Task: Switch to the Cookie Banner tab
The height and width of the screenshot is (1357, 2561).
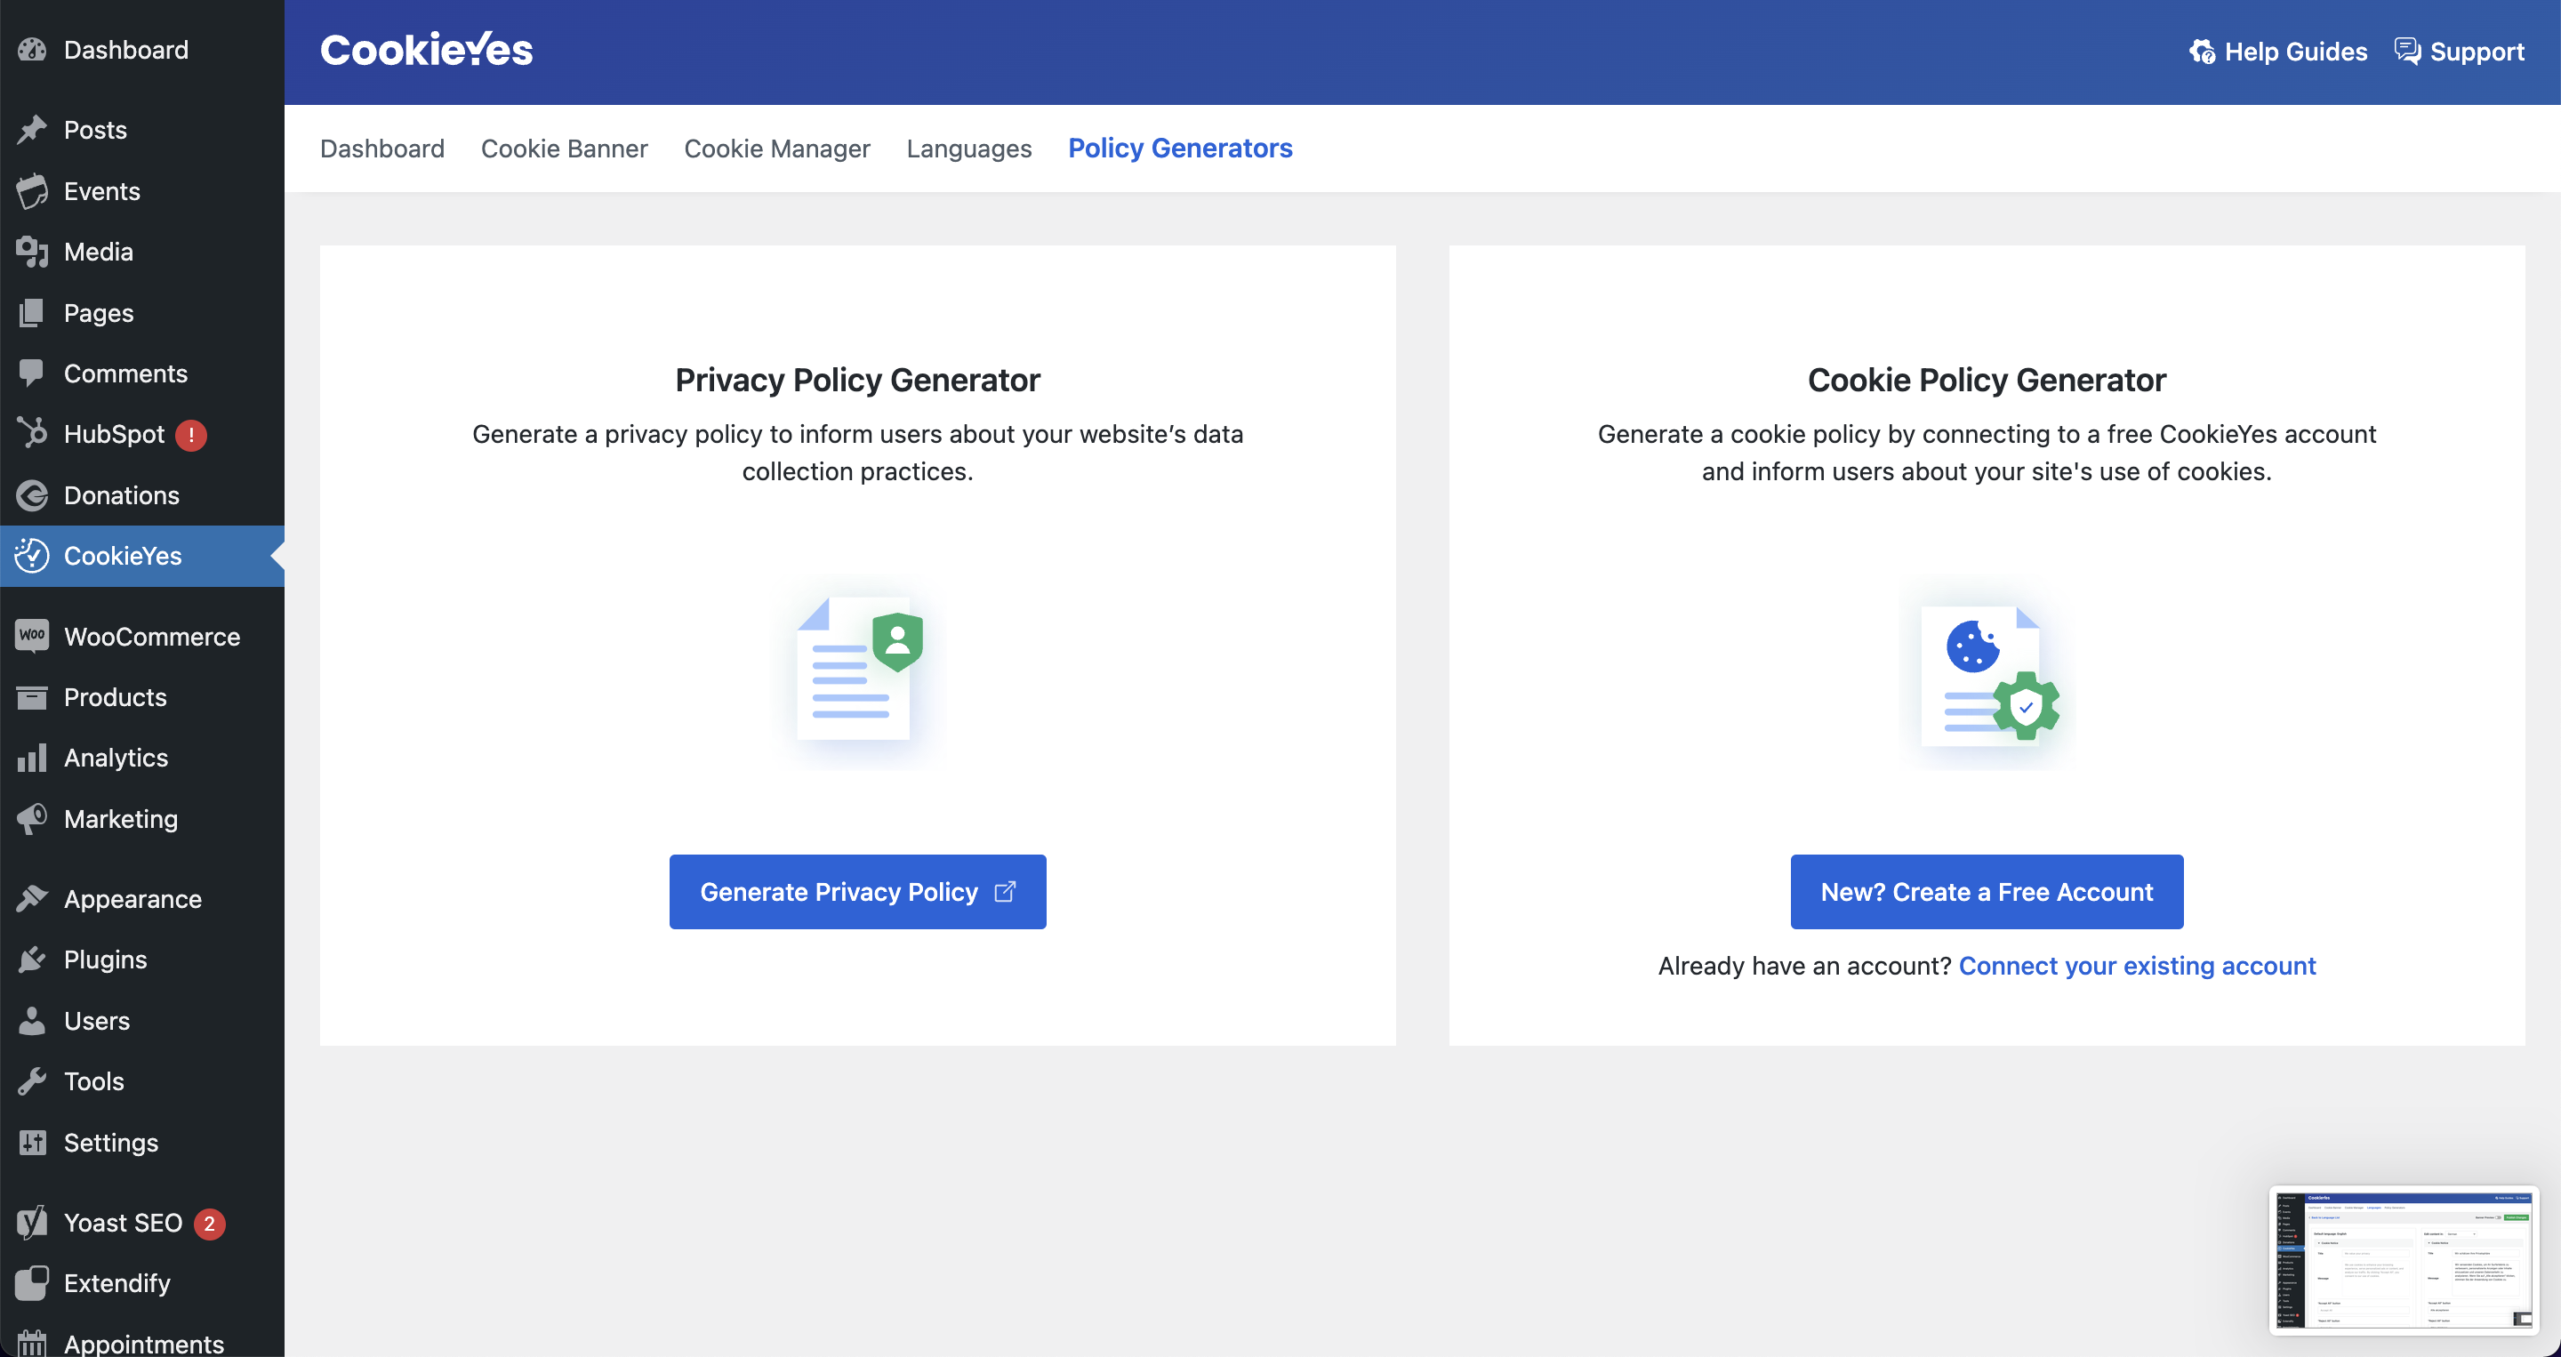Action: click(x=565, y=149)
